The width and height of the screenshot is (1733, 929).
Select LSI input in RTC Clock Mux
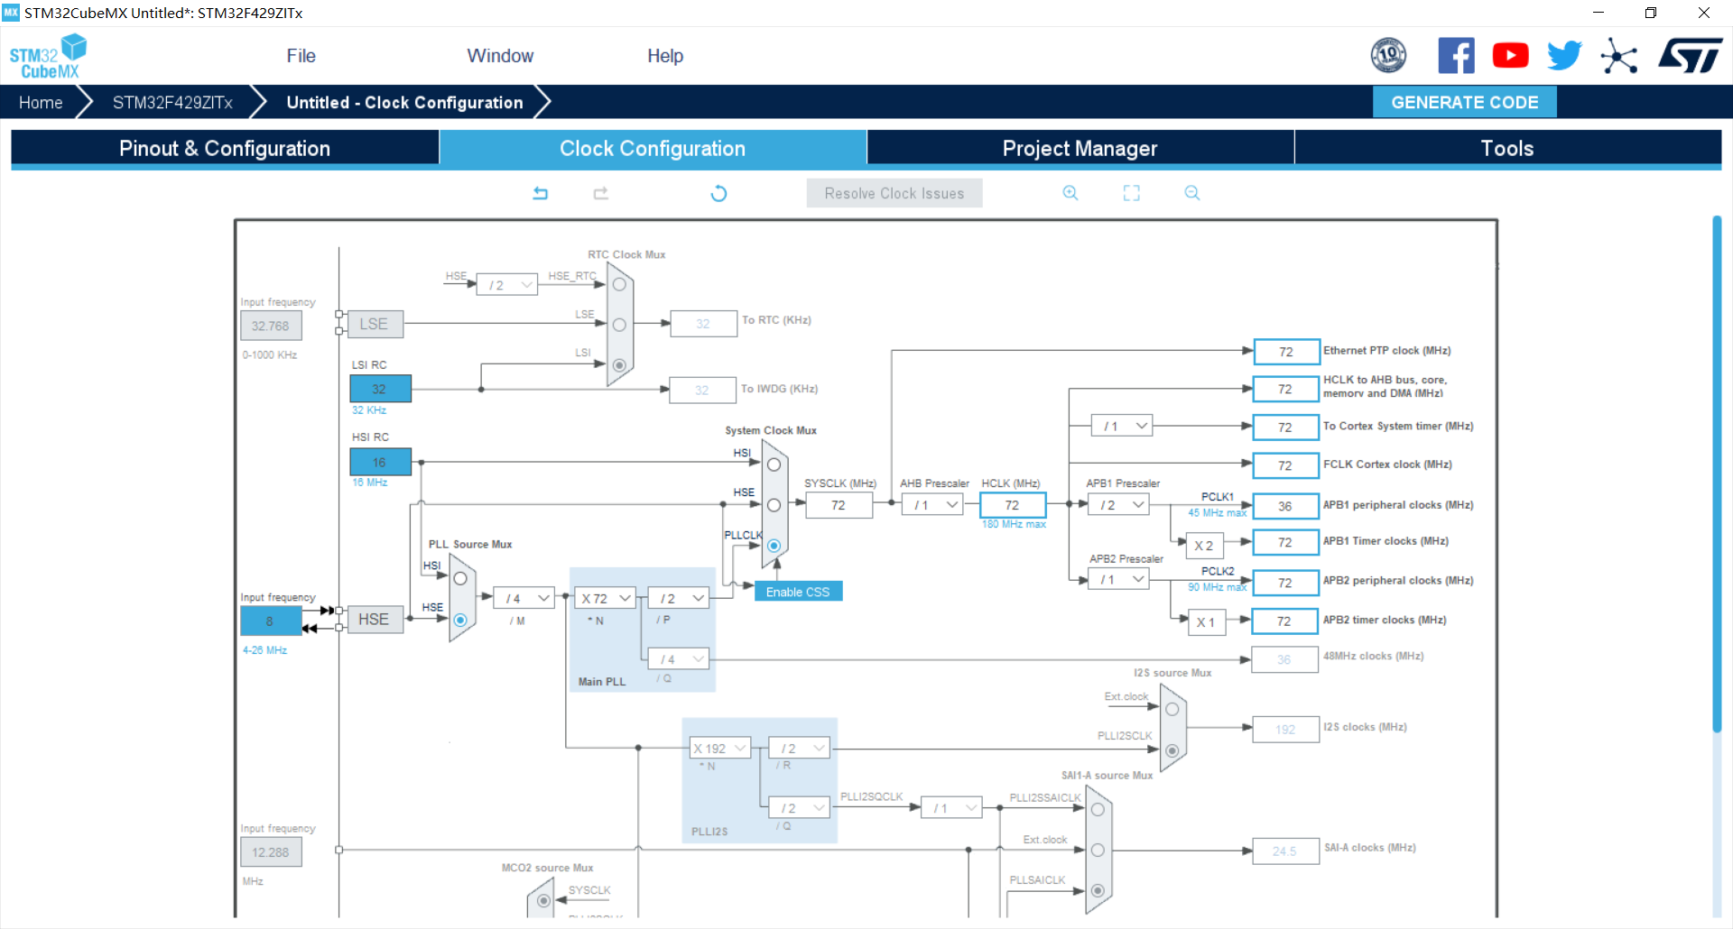pyautogui.click(x=619, y=365)
